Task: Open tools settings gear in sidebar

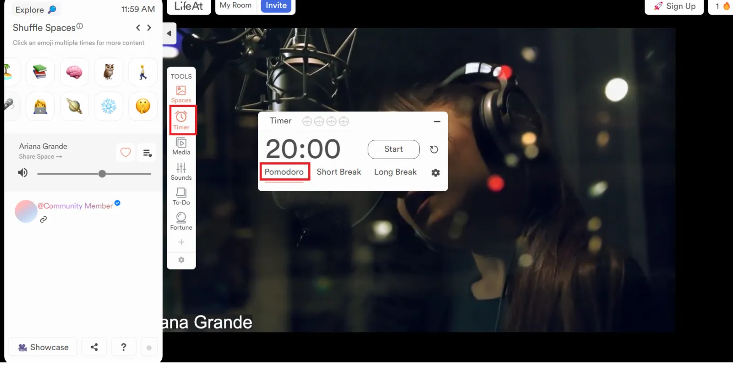Action: click(181, 260)
